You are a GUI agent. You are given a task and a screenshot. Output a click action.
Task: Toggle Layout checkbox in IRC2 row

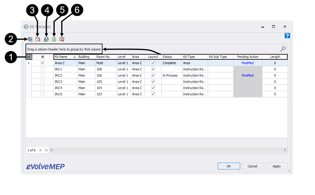click(153, 75)
